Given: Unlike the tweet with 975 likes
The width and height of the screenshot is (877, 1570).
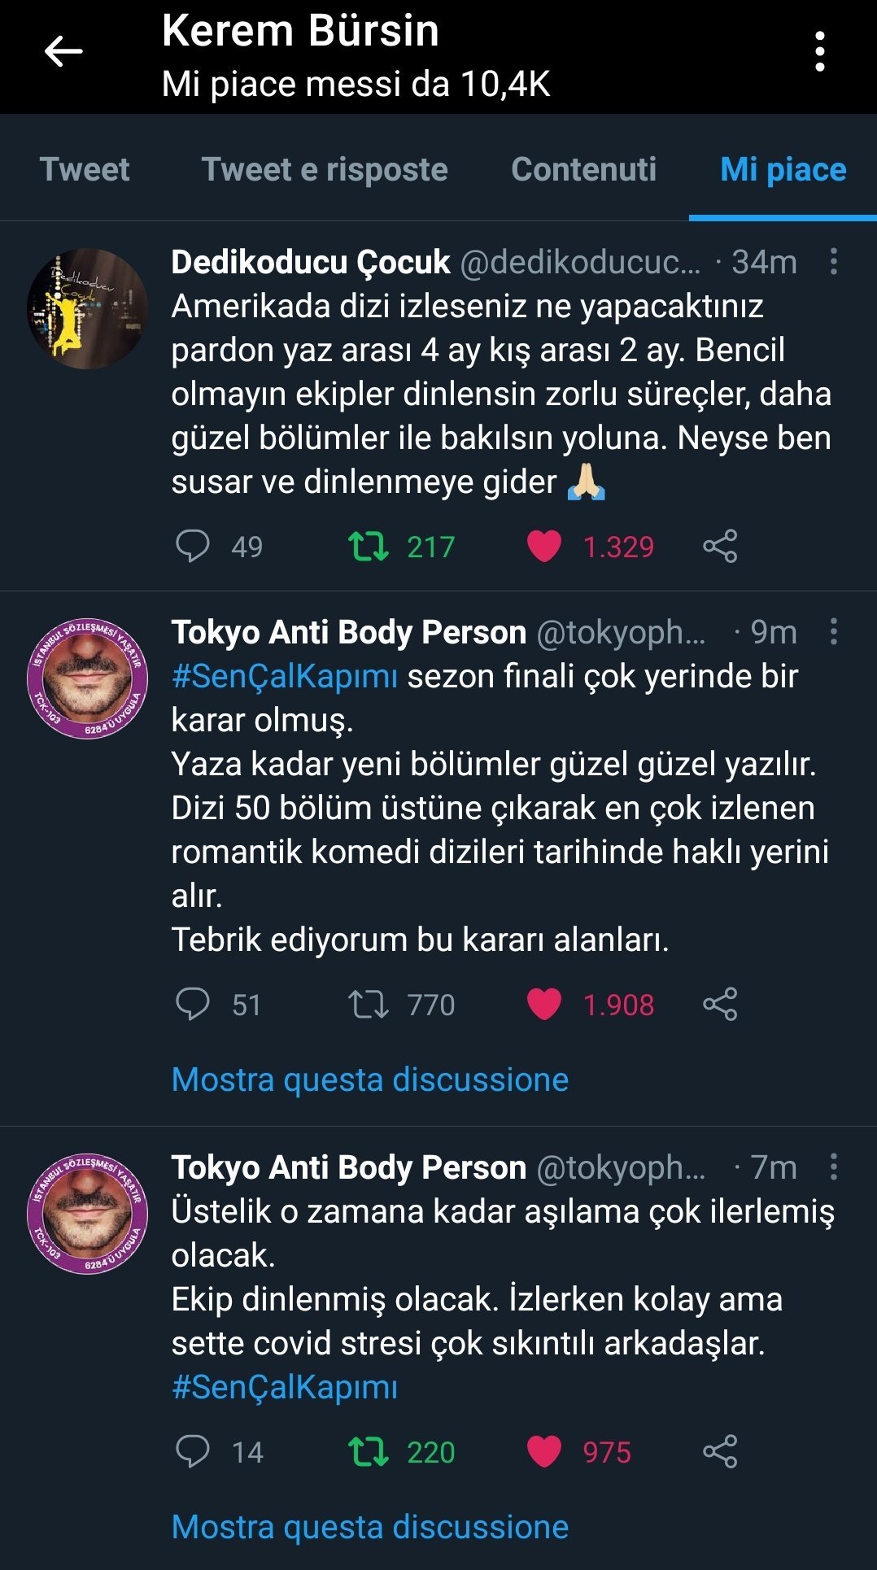Looking at the screenshot, I should click(x=544, y=1451).
